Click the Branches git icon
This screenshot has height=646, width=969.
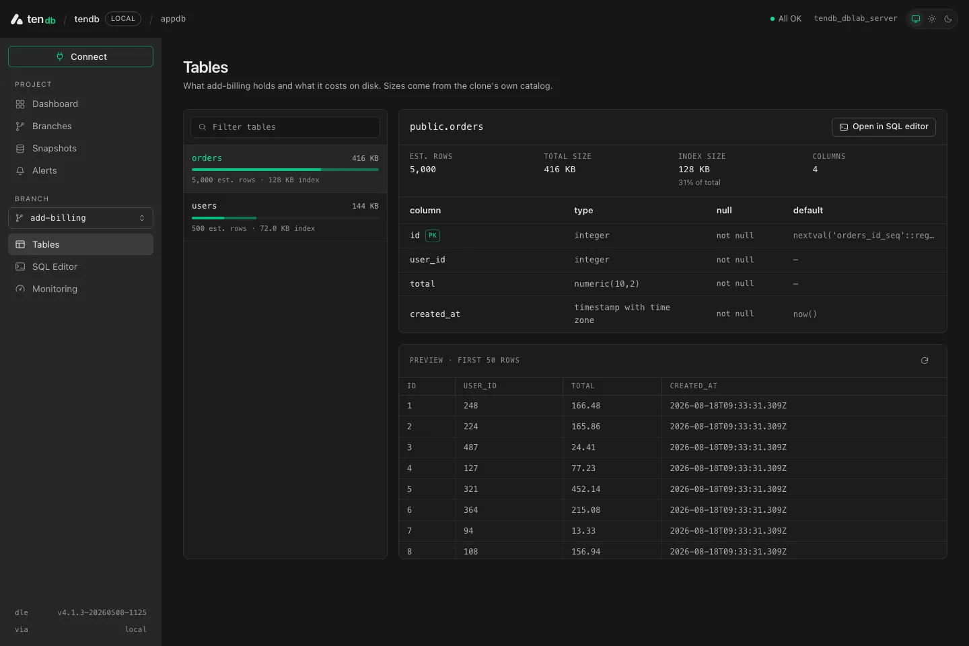click(20, 127)
